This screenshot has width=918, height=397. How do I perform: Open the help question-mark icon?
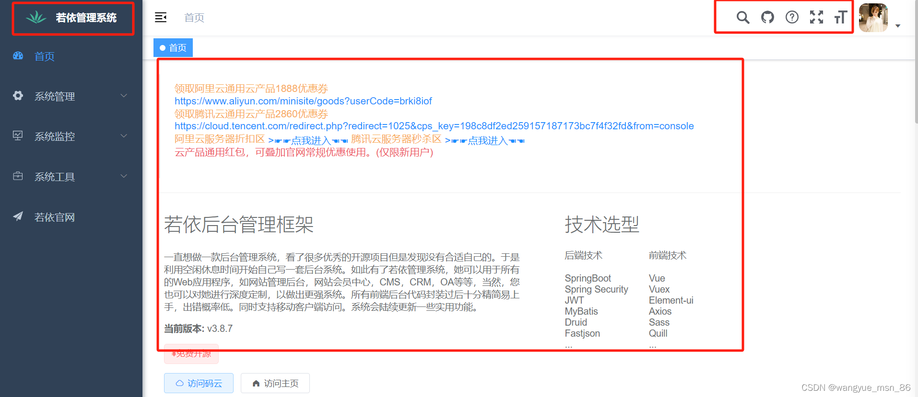792,18
